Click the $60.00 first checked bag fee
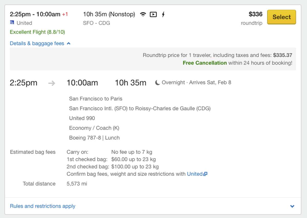 click(134, 159)
